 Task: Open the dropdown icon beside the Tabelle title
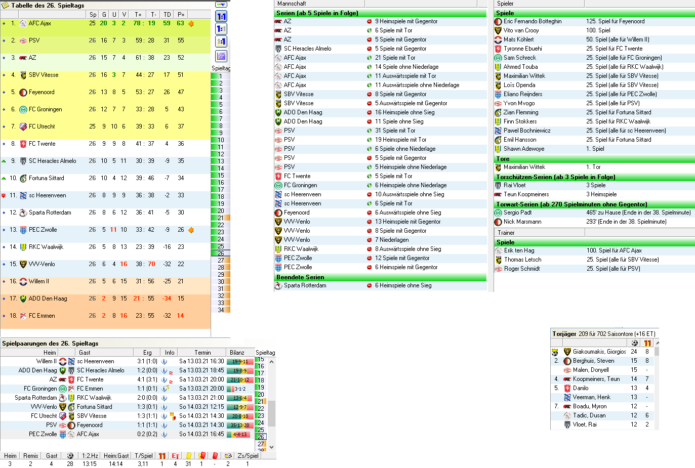[221, 5]
